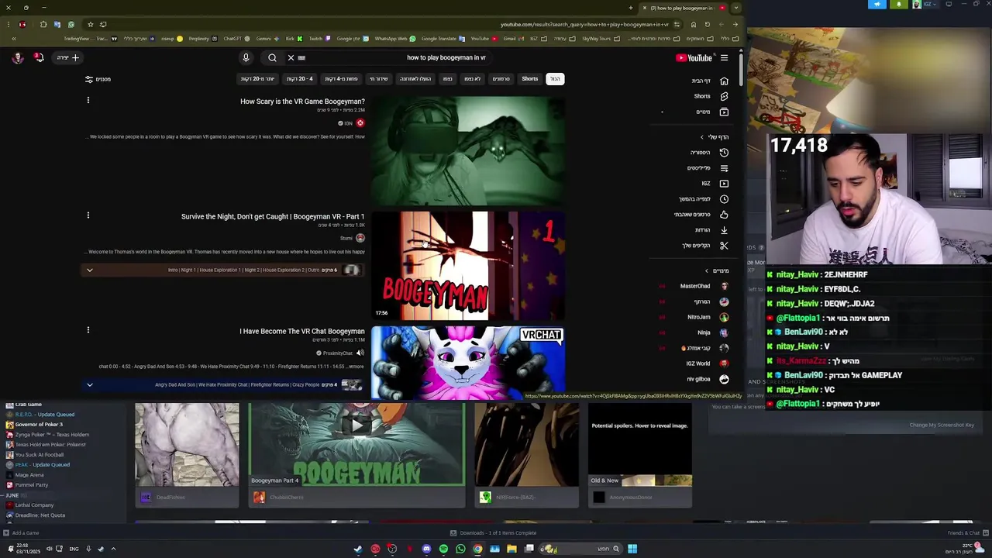Viewport: 992px width, 558px height.
Task: Open the IGZ channel videos sidebar item
Action: [715, 184]
